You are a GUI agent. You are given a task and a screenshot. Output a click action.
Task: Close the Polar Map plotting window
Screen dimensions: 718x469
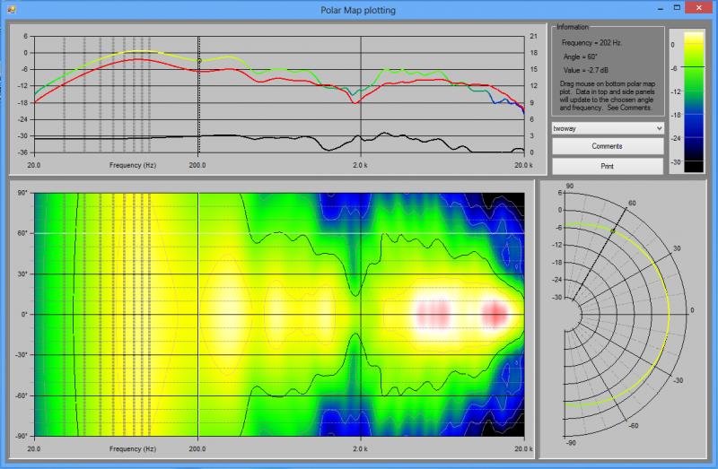694,7
